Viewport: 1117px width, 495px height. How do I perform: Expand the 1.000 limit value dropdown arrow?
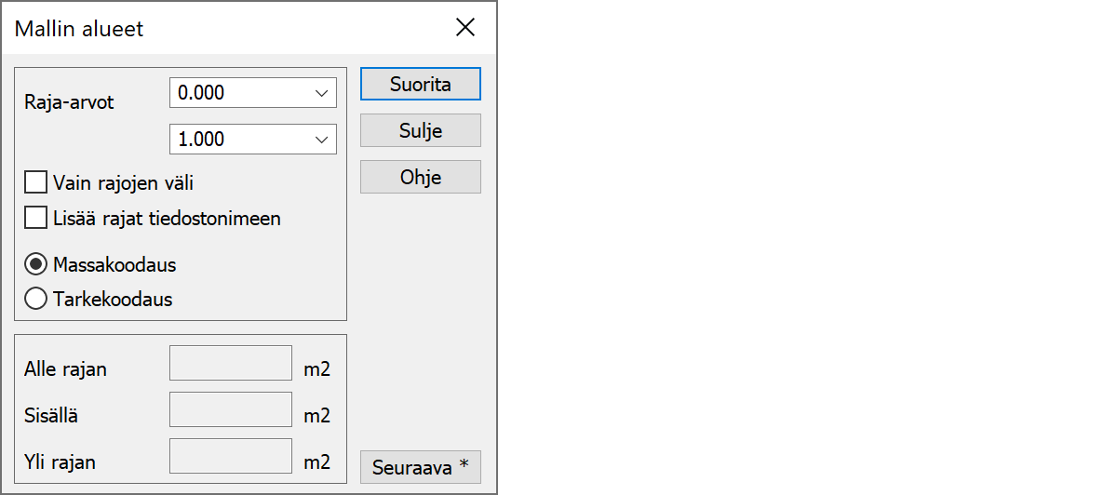(322, 140)
